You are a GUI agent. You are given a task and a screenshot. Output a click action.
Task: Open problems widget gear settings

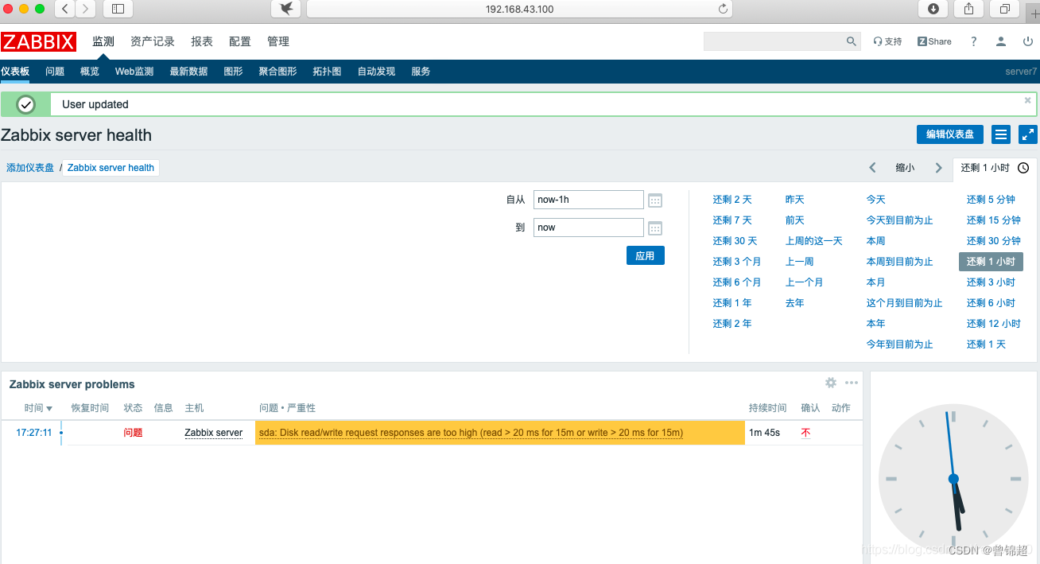(x=831, y=383)
